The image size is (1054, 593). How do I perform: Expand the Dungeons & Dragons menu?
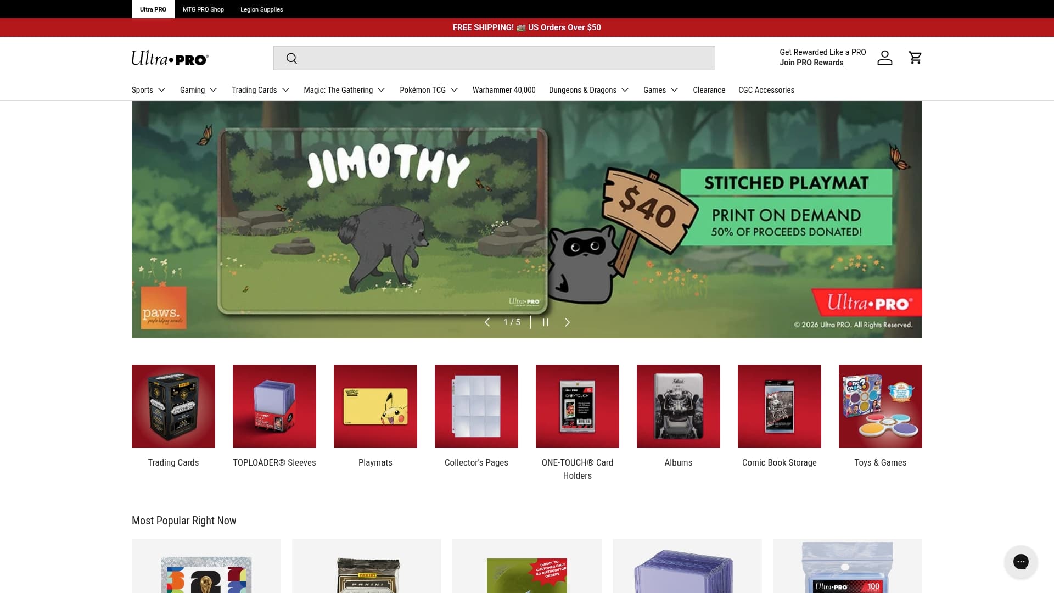coord(589,90)
